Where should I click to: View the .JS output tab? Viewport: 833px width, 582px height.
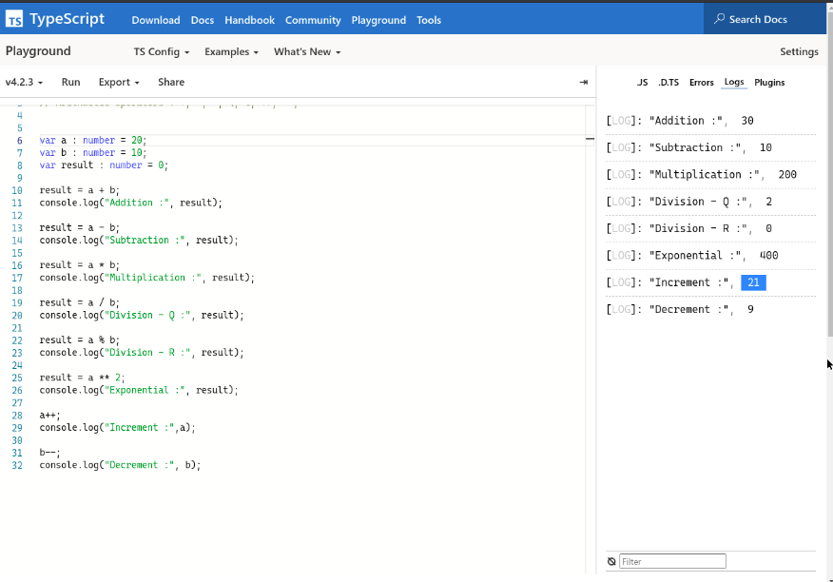click(642, 82)
